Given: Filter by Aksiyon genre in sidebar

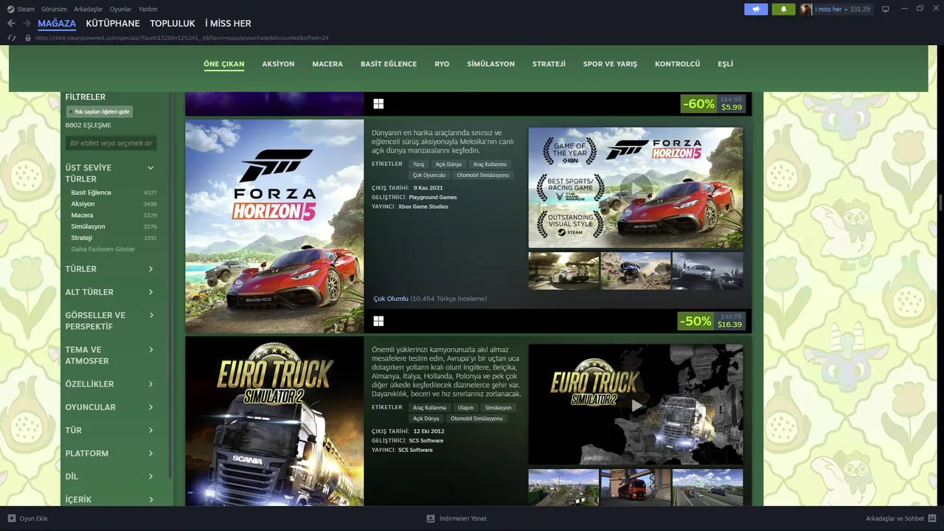Looking at the screenshot, I should click(83, 204).
